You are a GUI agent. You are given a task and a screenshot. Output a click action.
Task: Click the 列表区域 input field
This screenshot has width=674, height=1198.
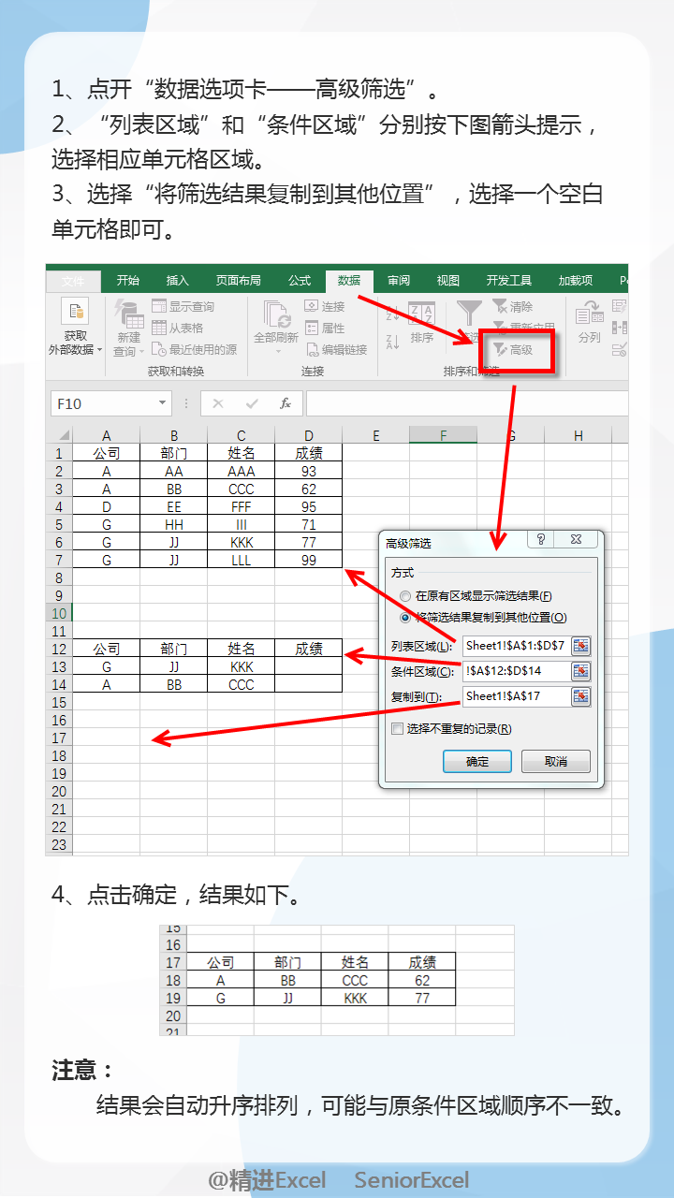click(516, 646)
